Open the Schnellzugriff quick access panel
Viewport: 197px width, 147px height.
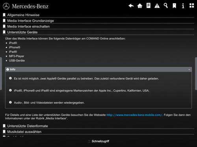[98, 141]
